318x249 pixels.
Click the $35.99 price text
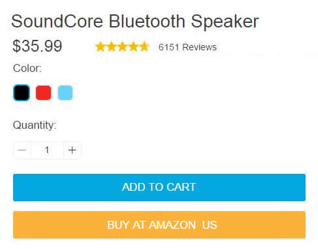click(x=37, y=46)
